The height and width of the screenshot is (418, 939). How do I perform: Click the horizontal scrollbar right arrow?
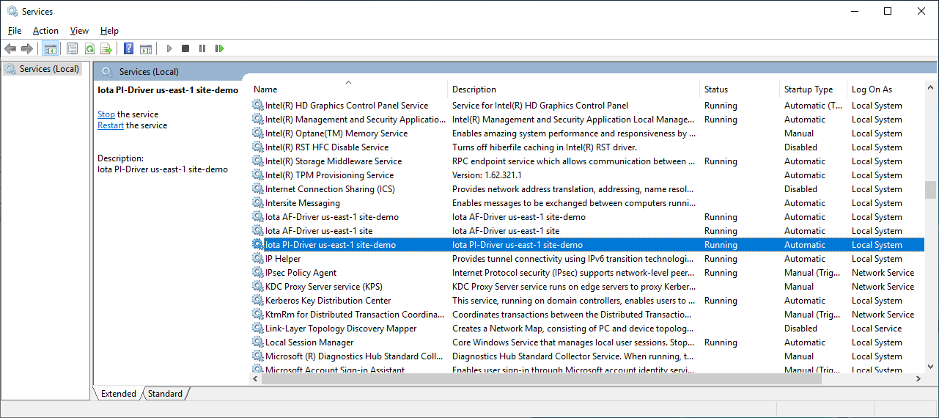pyautogui.click(x=918, y=378)
